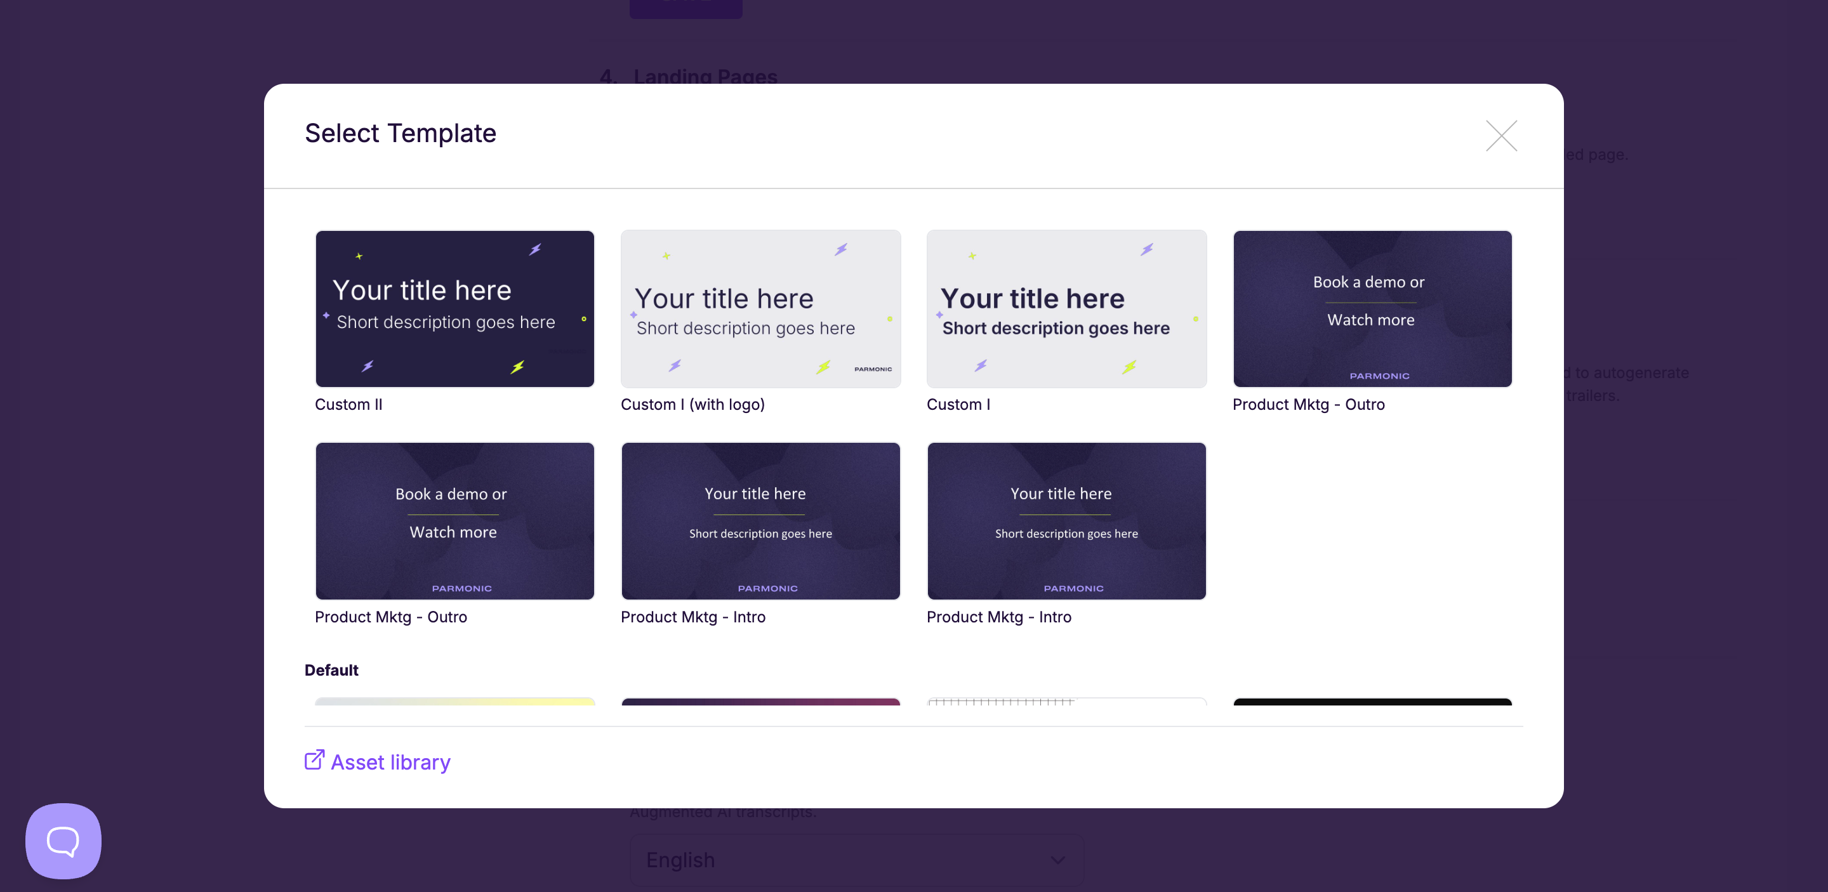Select the Custom II template thumbnail
1828x892 pixels.
454,308
